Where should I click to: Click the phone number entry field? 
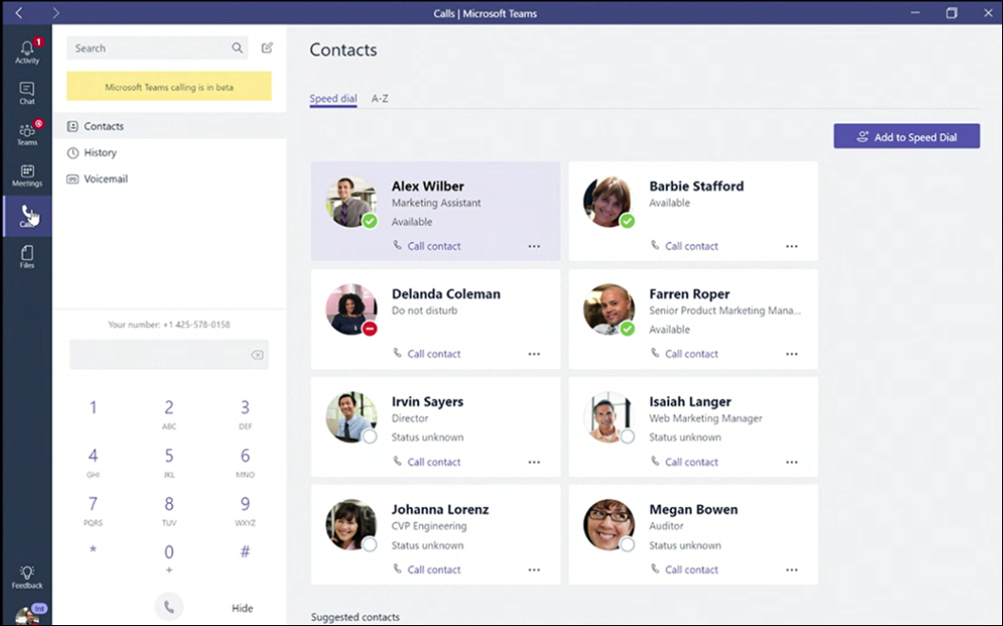click(x=168, y=355)
